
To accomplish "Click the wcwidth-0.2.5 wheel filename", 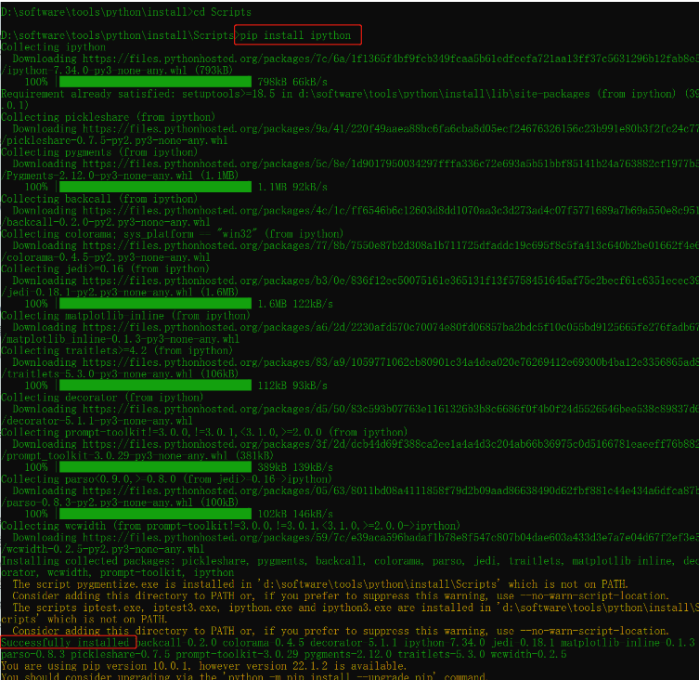I will tap(102, 549).
